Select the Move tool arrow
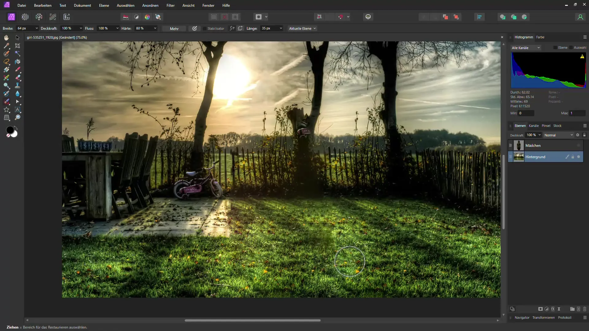This screenshot has width=589, height=331. (17, 37)
